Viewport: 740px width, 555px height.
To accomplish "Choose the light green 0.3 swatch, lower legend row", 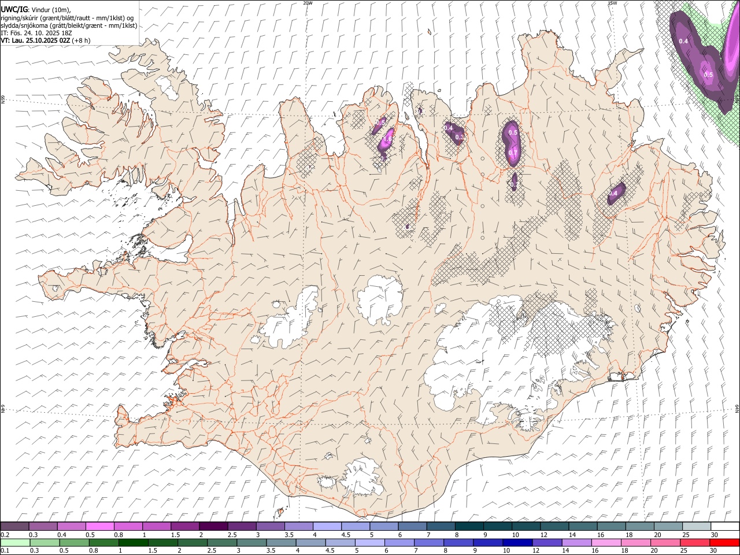I will pos(45,542).
